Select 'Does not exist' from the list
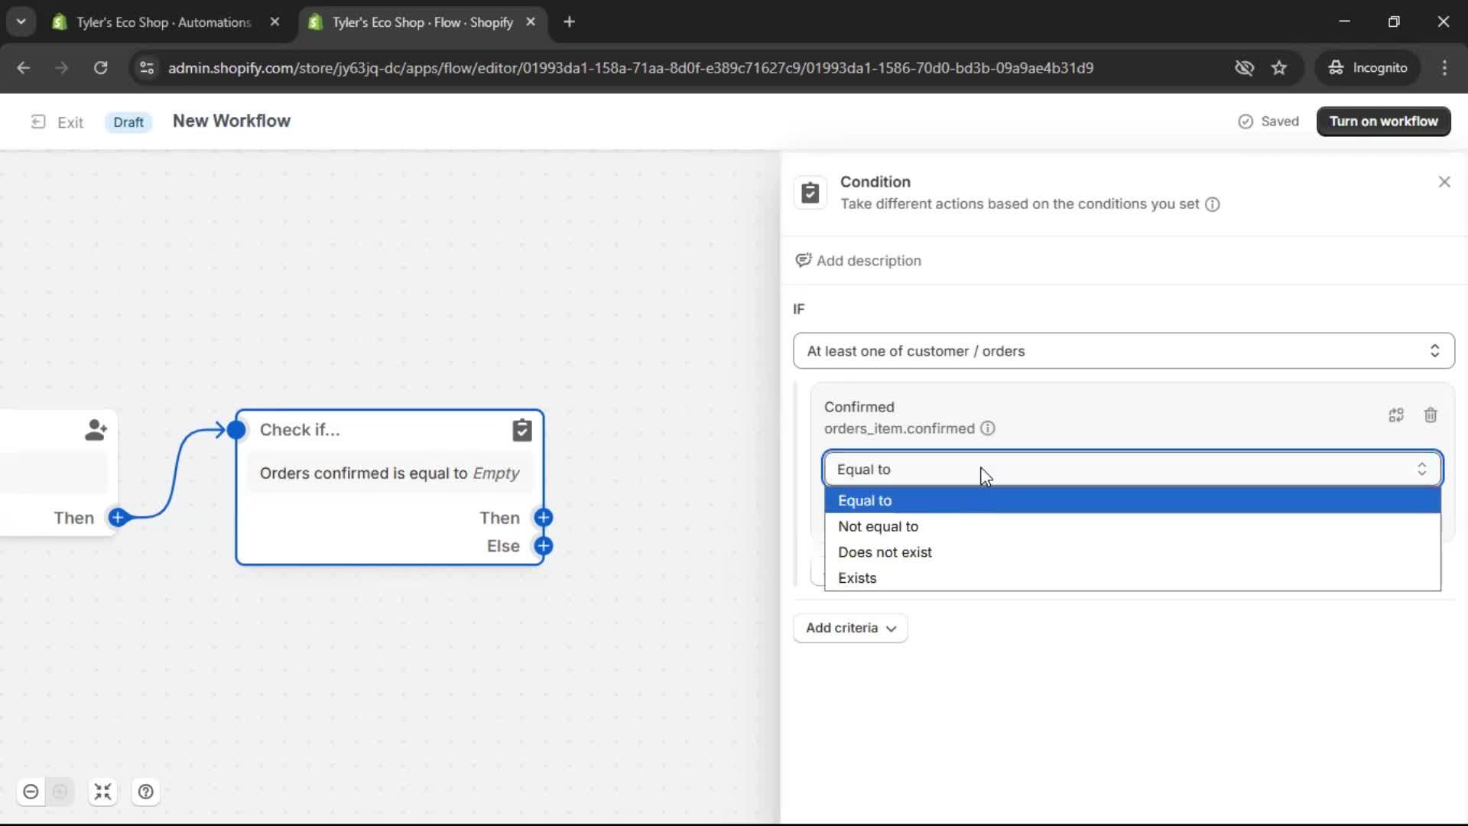The height and width of the screenshot is (826, 1468). pos(885,551)
